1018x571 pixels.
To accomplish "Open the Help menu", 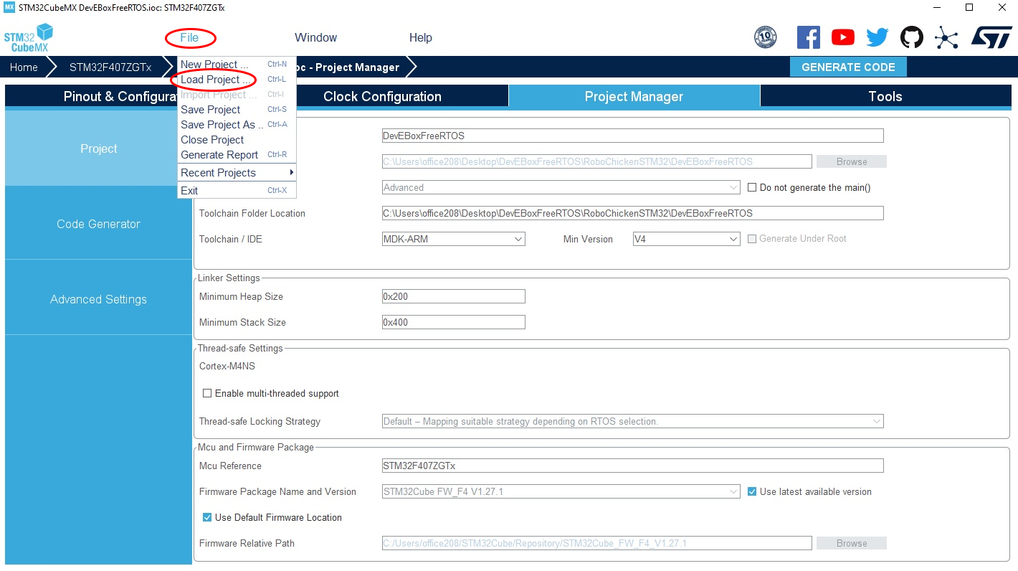I will pyautogui.click(x=421, y=37).
